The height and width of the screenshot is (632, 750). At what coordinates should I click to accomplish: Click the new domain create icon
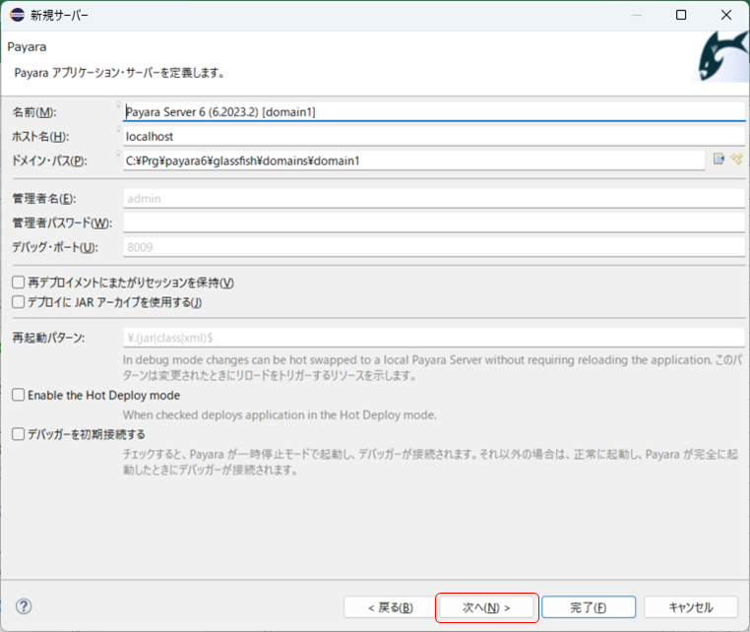point(736,158)
